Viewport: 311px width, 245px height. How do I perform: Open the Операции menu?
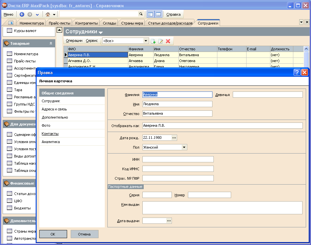pos(74,41)
